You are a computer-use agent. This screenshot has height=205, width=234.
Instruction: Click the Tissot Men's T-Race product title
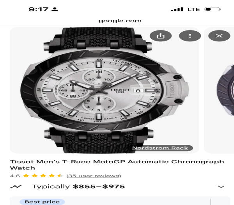(x=117, y=165)
